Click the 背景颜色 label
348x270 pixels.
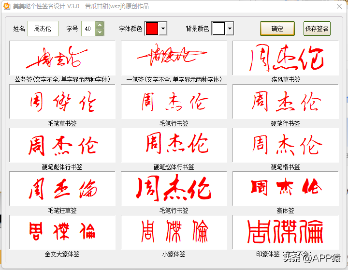click(198, 29)
